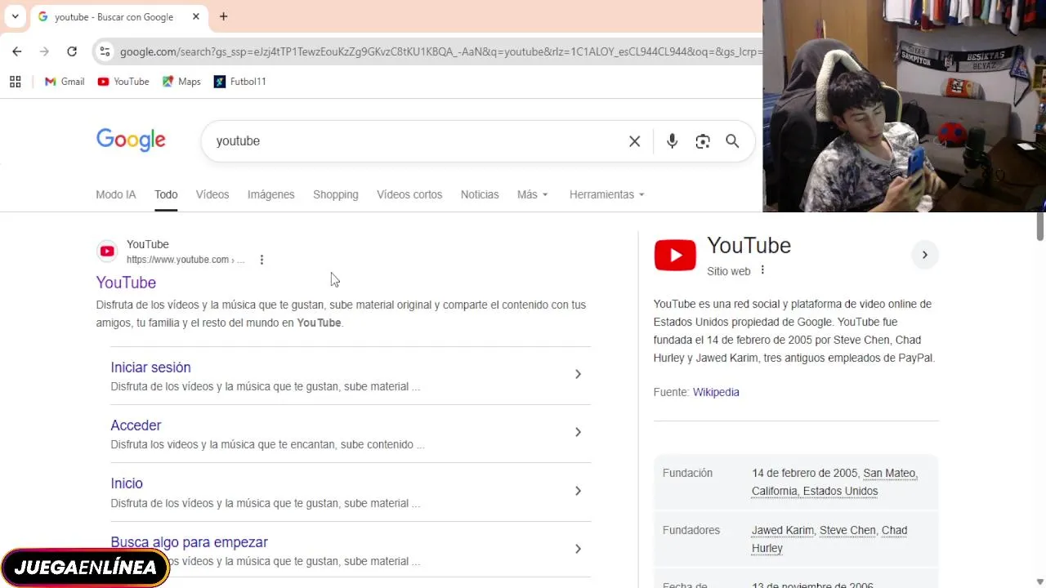The image size is (1046, 588).
Task: Close the youtube search browser tab
Action: click(x=196, y=16)
